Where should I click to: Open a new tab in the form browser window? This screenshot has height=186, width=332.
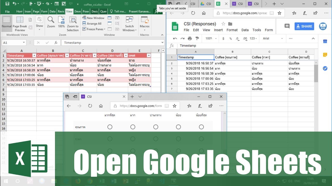coord(132,97)
